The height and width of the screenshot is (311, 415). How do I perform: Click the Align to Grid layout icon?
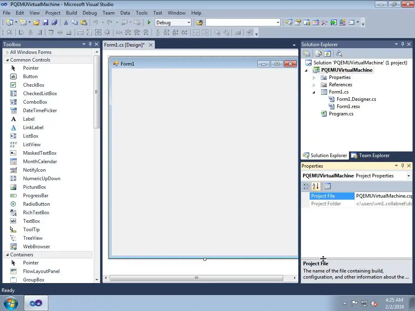point(9,32)
